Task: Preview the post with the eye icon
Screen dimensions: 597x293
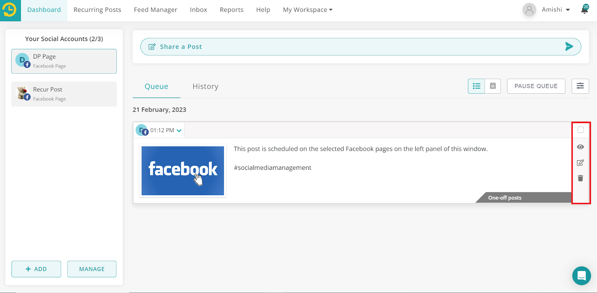Action: 581,147
